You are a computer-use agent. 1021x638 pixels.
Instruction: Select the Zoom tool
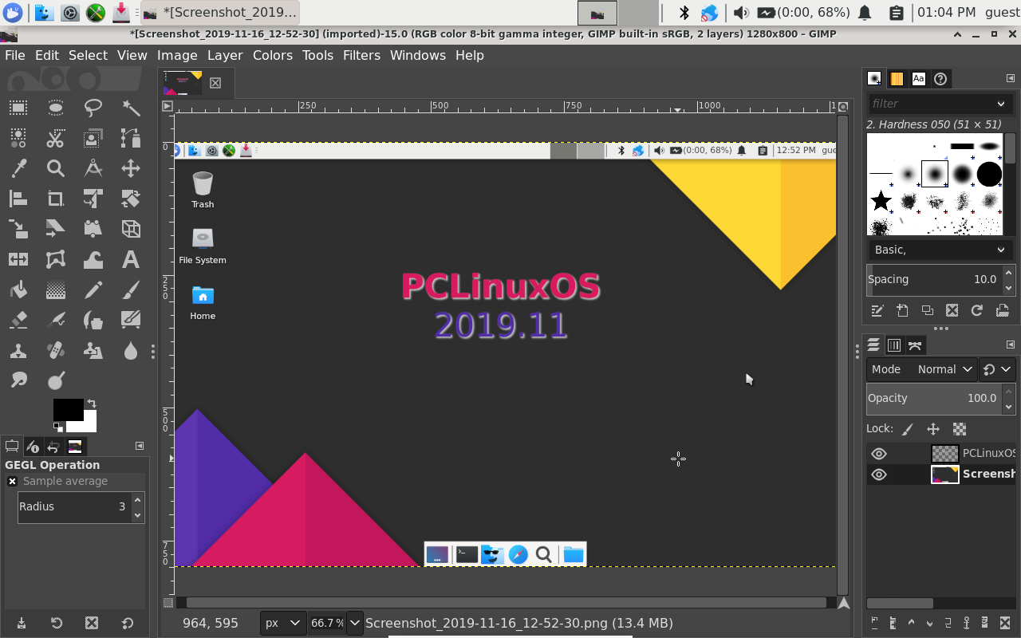[55, 168]
